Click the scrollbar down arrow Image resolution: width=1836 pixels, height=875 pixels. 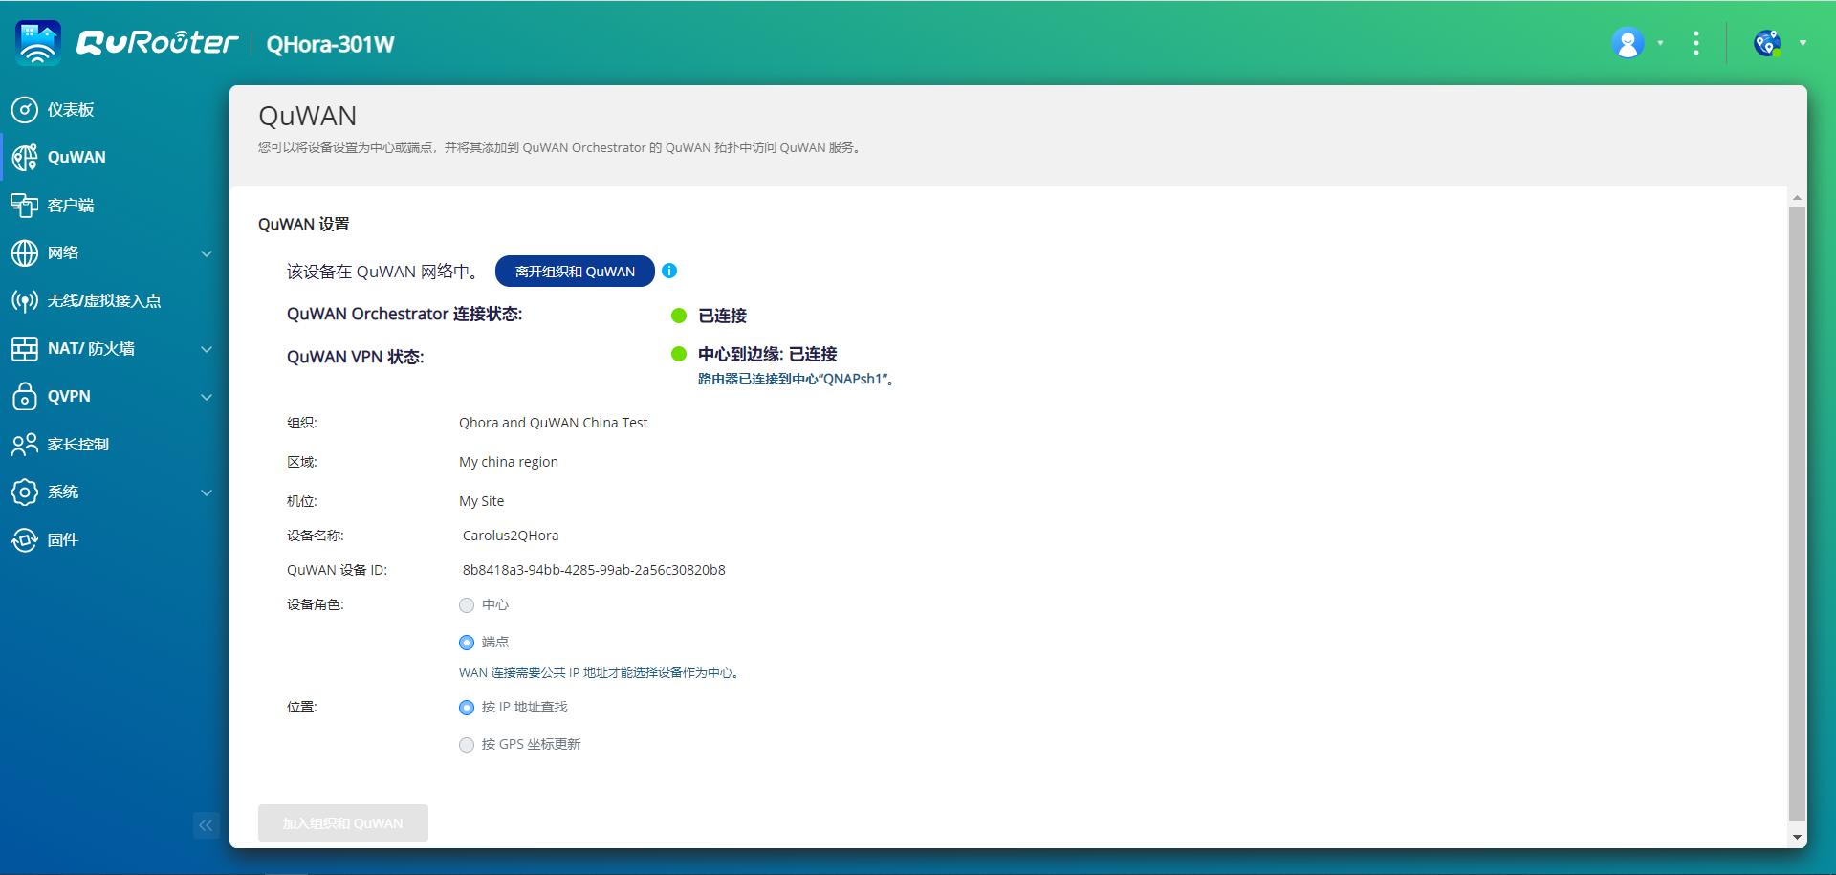pyautogui.click(x=1797, y=838)
